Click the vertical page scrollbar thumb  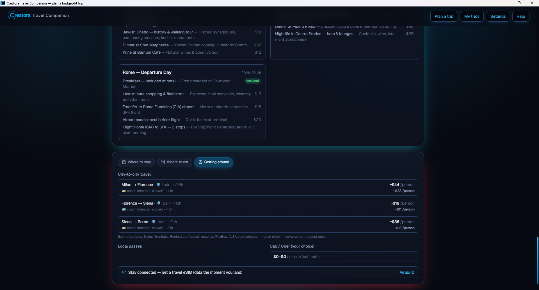tap(537, 260)
